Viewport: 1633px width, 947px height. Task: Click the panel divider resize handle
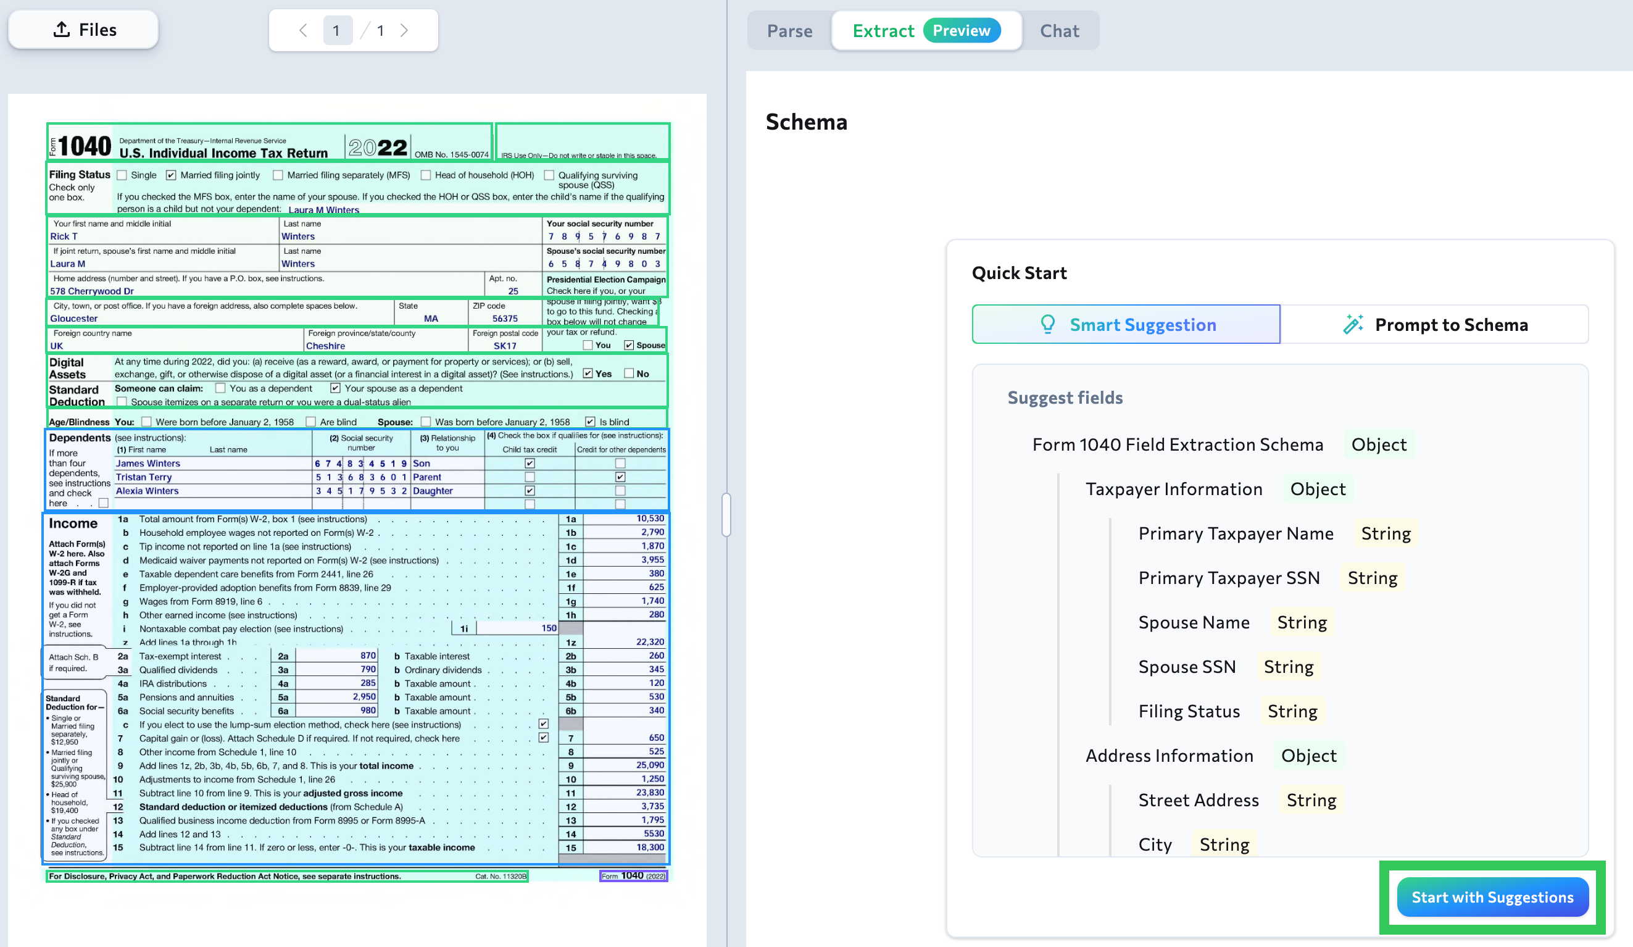point(726,515)
